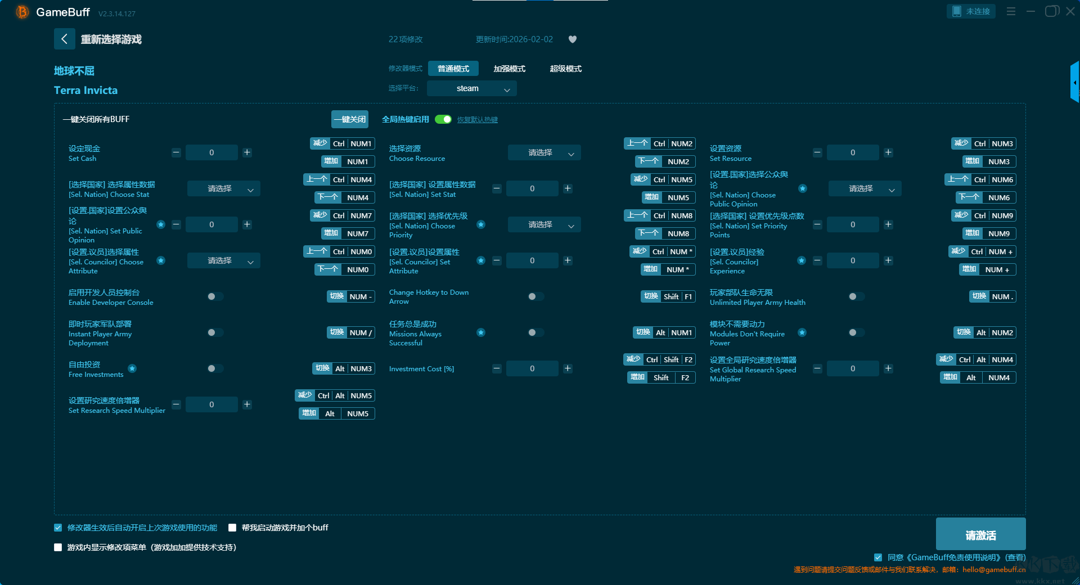Enable Developer Console toggle
This screenshot has height=585, width=1080.
tap(215, 296)
